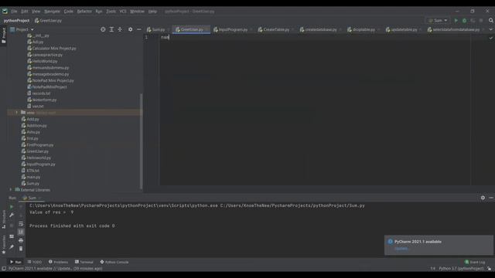Toggle soft-wrap icon in Run panel
Screen dimensions: 495x278
coord(21,224)
